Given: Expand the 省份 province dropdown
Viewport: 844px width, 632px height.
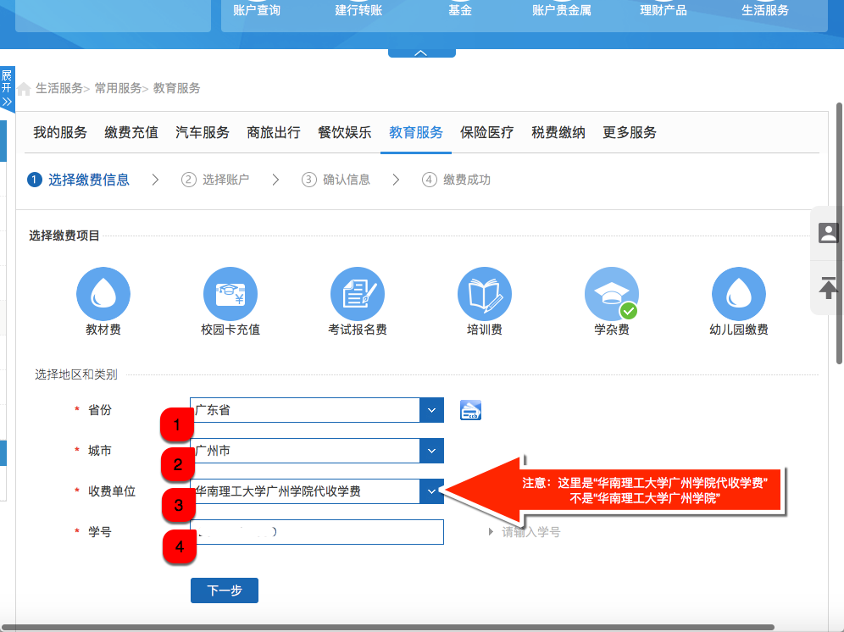Looking at the screenshot, I should [432, 410].
